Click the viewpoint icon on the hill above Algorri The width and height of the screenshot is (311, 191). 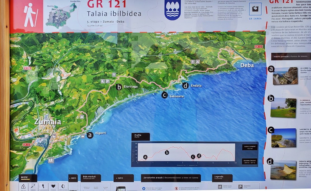pyautogui.click(x=82, y=117)
